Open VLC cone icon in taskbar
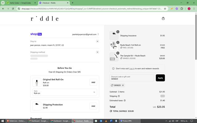The height and width of the screenshot is (123, 197). pos(106,121)
